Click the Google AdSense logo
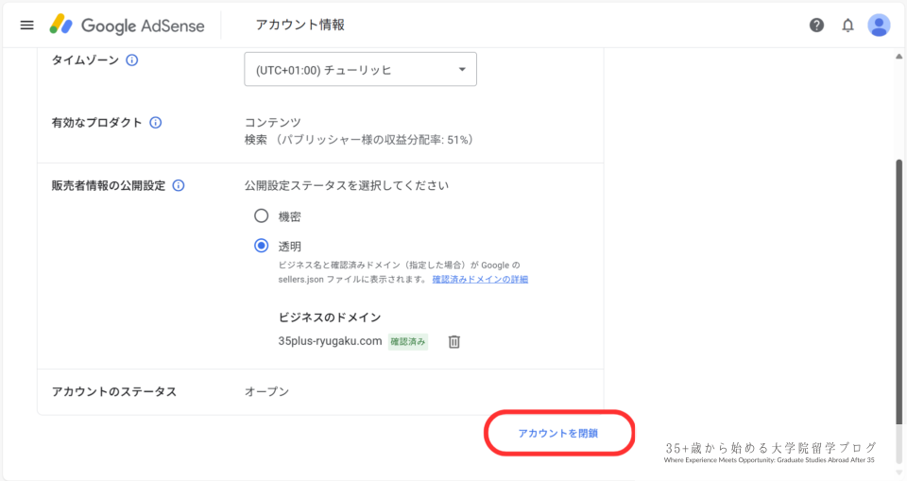 tap(127, 26)
